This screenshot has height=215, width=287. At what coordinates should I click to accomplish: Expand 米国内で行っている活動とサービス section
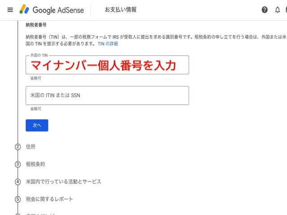[x=64, y=182]
